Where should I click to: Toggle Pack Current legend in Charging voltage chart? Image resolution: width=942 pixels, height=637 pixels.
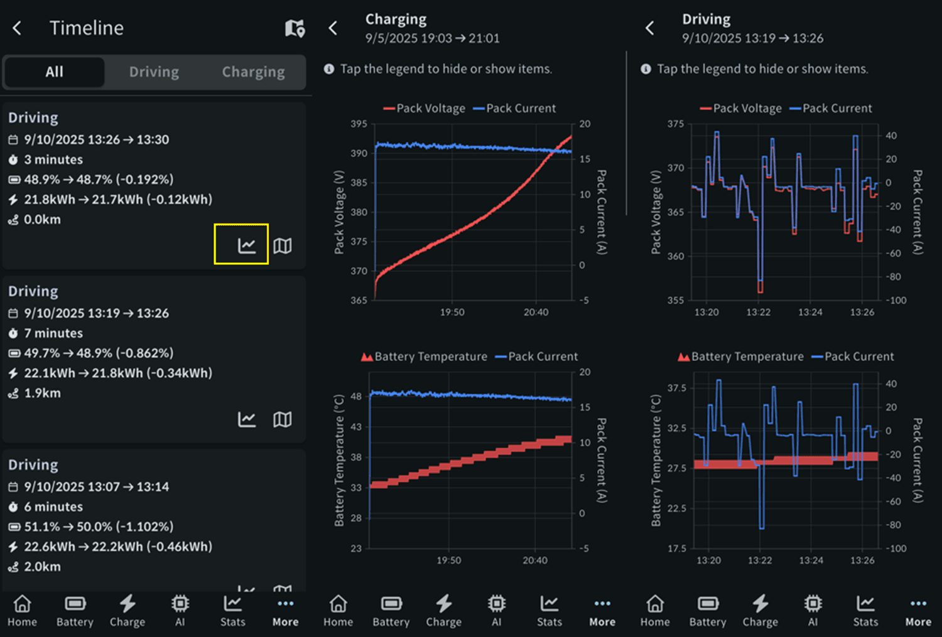[x=514, y=109]
